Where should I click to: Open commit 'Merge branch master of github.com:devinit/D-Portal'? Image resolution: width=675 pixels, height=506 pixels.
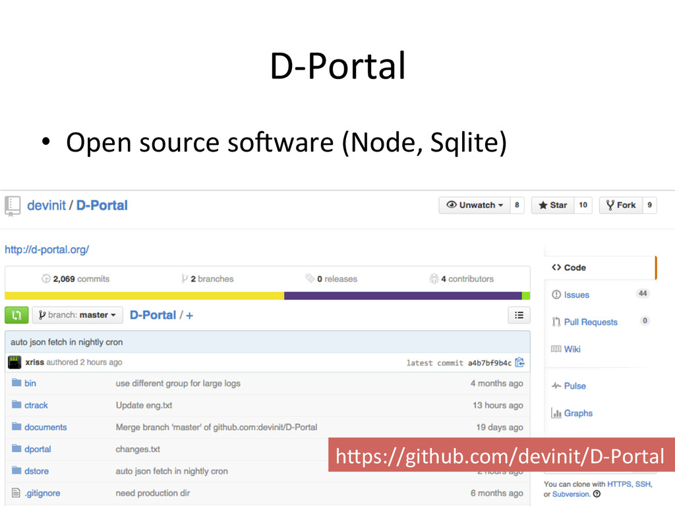[216, 427]
